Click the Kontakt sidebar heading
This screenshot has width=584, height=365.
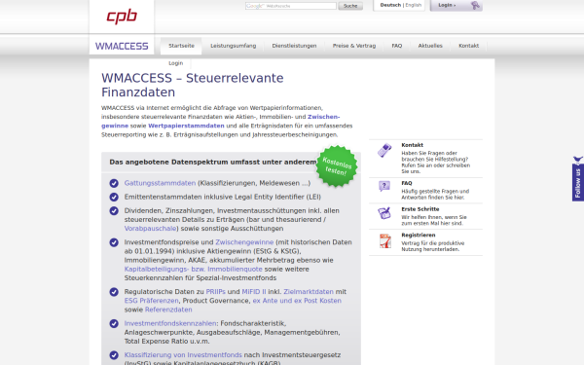[x=412, y=145]
